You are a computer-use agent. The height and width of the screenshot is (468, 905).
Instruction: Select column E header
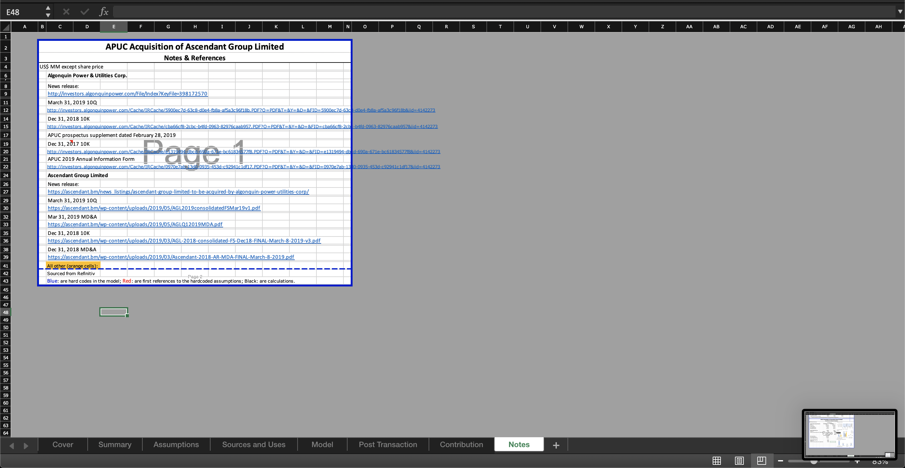[x=114, y=27]
